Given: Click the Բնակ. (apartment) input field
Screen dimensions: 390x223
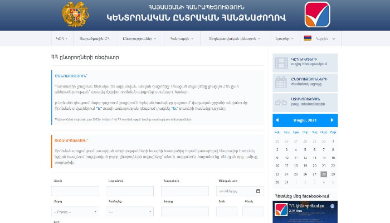Looking at the screenshot, I should (253, 212).
